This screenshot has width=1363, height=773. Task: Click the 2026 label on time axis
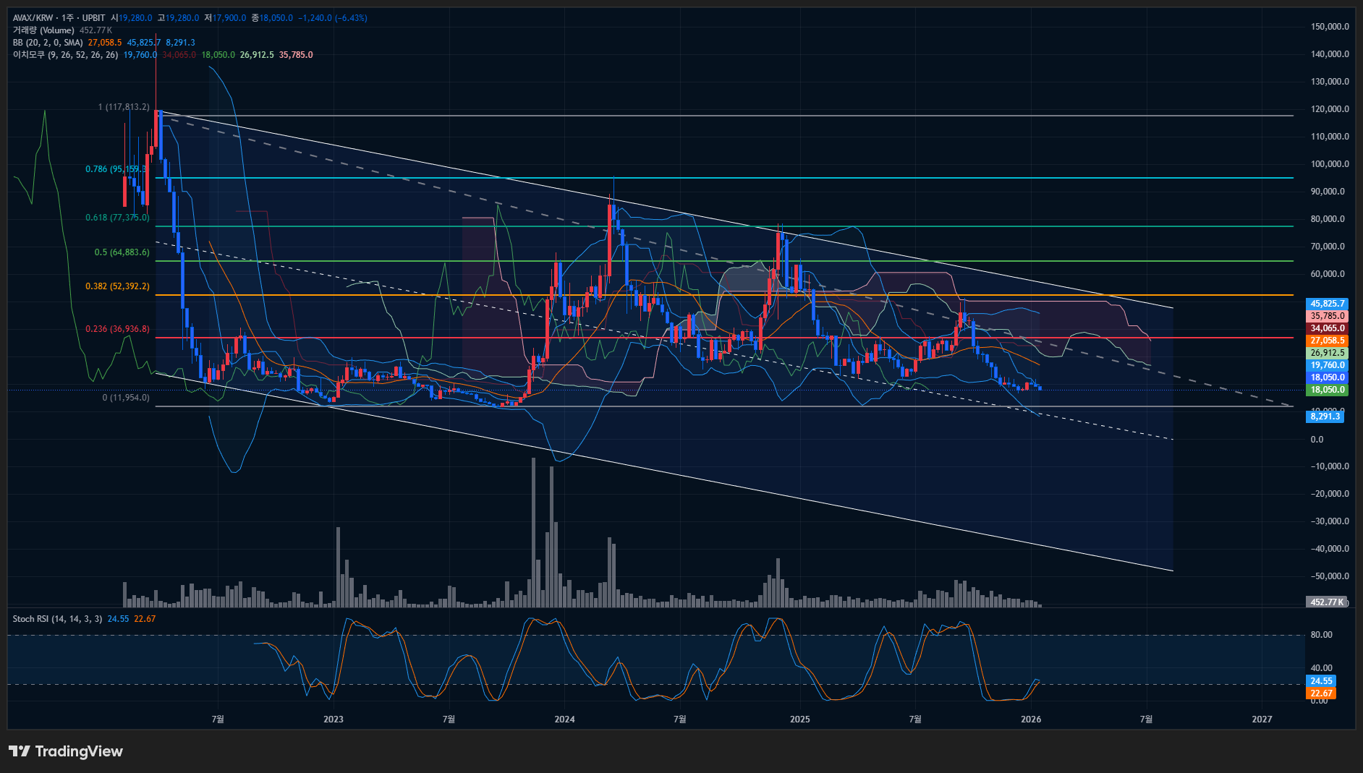pos(1030,719)
